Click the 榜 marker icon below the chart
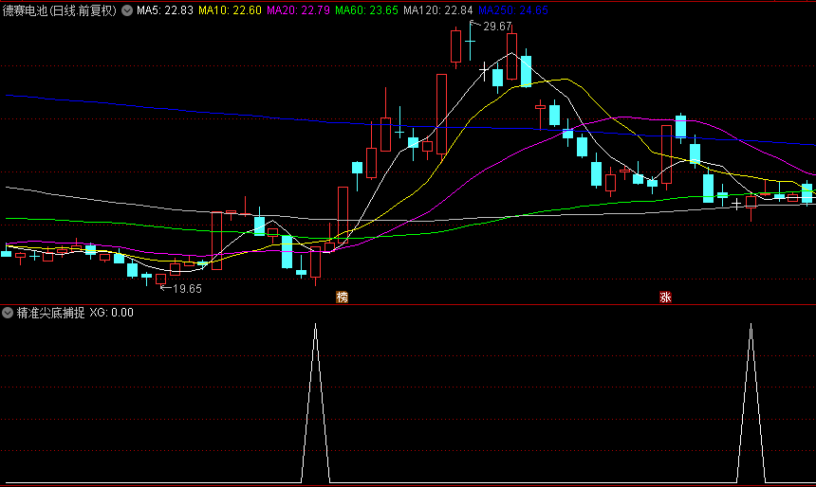This screenshot has width=816, height=487. tap(342, 298)
